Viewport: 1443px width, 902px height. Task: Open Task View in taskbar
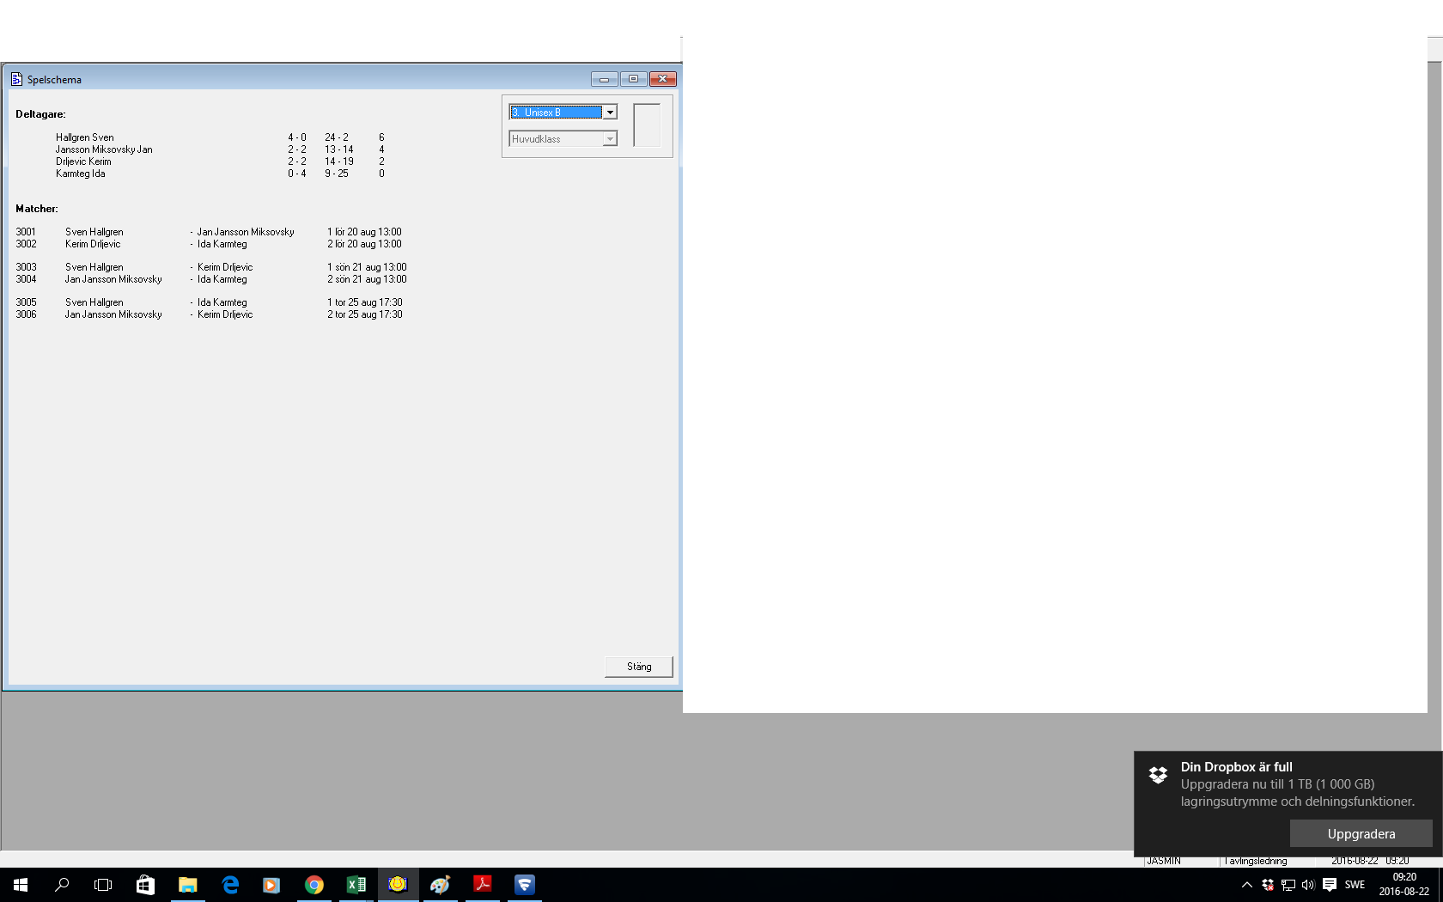103,885
